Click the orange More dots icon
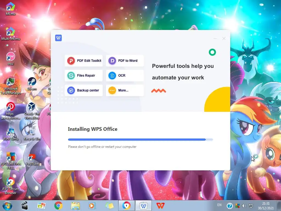Screen dimensions: 281x211 112,90
